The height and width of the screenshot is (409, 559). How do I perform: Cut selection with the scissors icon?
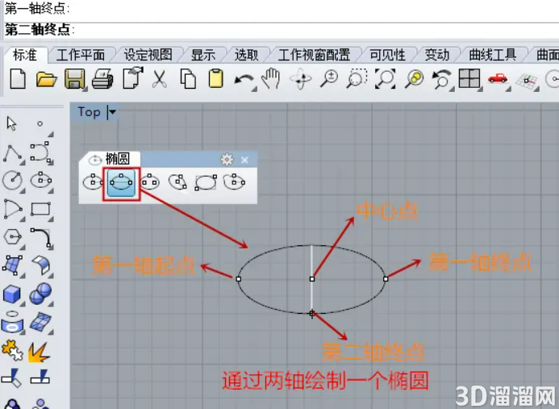[160, 79]
